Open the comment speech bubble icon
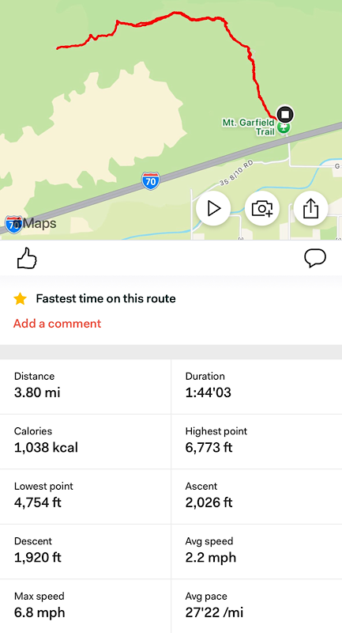 (x=315, y=259)
